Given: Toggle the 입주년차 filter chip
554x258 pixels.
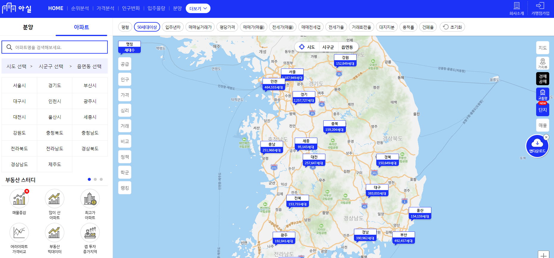Looking at the screenshot, I should tap(173, 27).
